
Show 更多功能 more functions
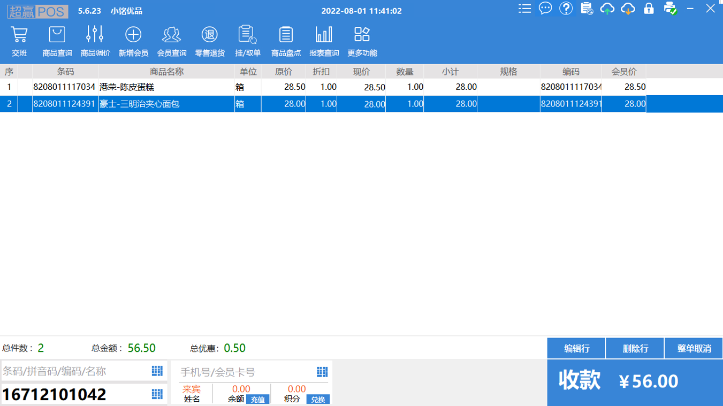pyautogui.click(x=362, y=41)
